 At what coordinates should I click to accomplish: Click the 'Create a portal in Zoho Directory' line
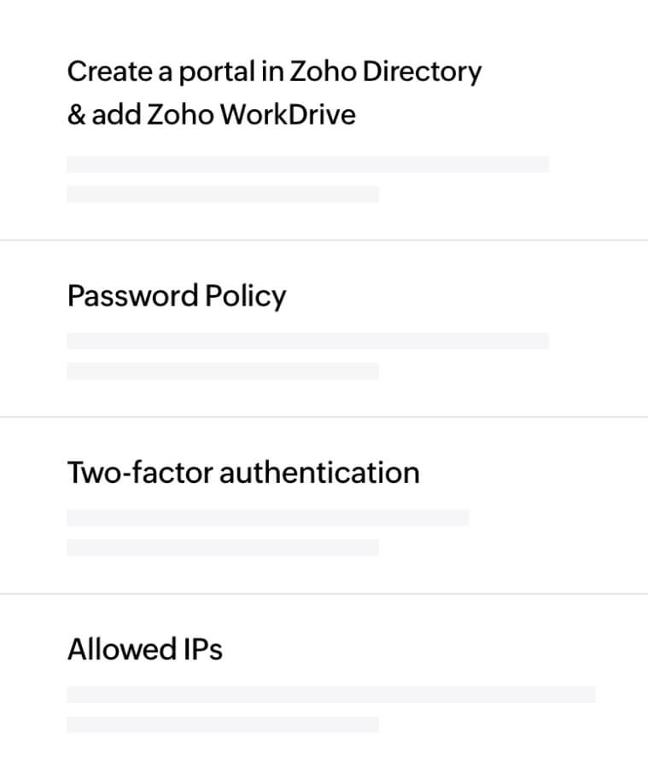[x=274, y=72]
